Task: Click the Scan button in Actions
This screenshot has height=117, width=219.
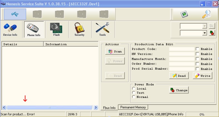Action: [x=115, y=51]
